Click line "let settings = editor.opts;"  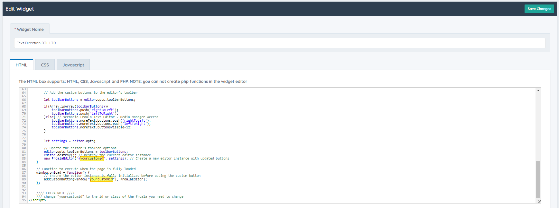click(x=70, y=141)
